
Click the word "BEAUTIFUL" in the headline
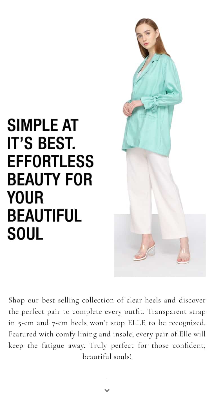click(x=44, y=215)
